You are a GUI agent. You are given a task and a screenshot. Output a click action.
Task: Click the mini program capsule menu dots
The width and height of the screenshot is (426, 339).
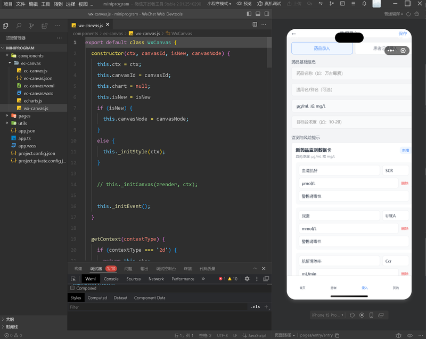click(391, 51)
